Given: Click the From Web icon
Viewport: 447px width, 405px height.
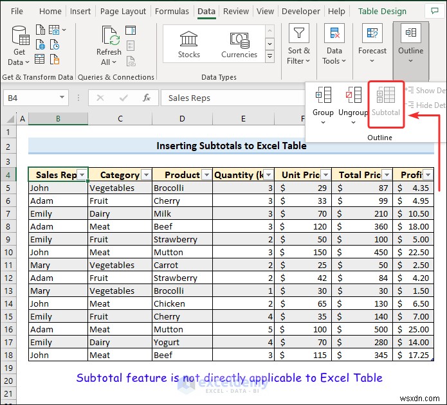Looking at the screenshot, I should [x=40, y=44].
